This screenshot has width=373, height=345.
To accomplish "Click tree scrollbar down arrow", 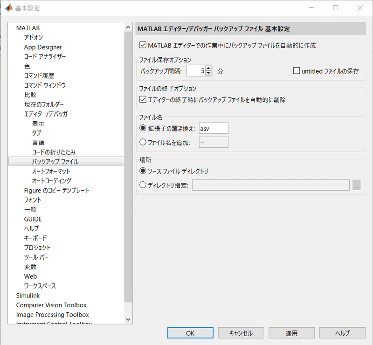I will (128, 319).
